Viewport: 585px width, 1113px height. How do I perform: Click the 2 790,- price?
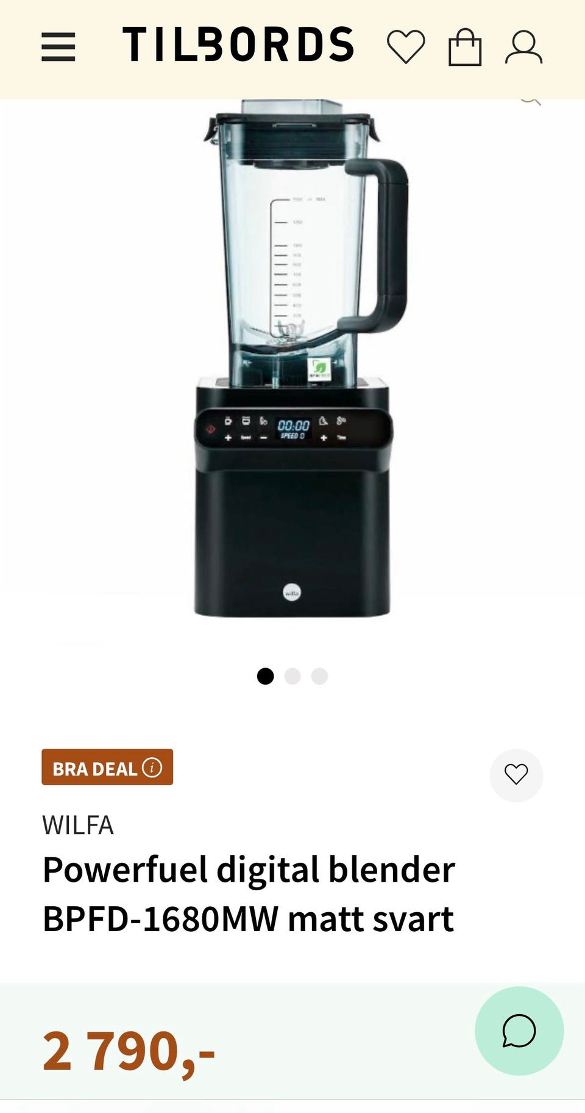(129, 1051)
